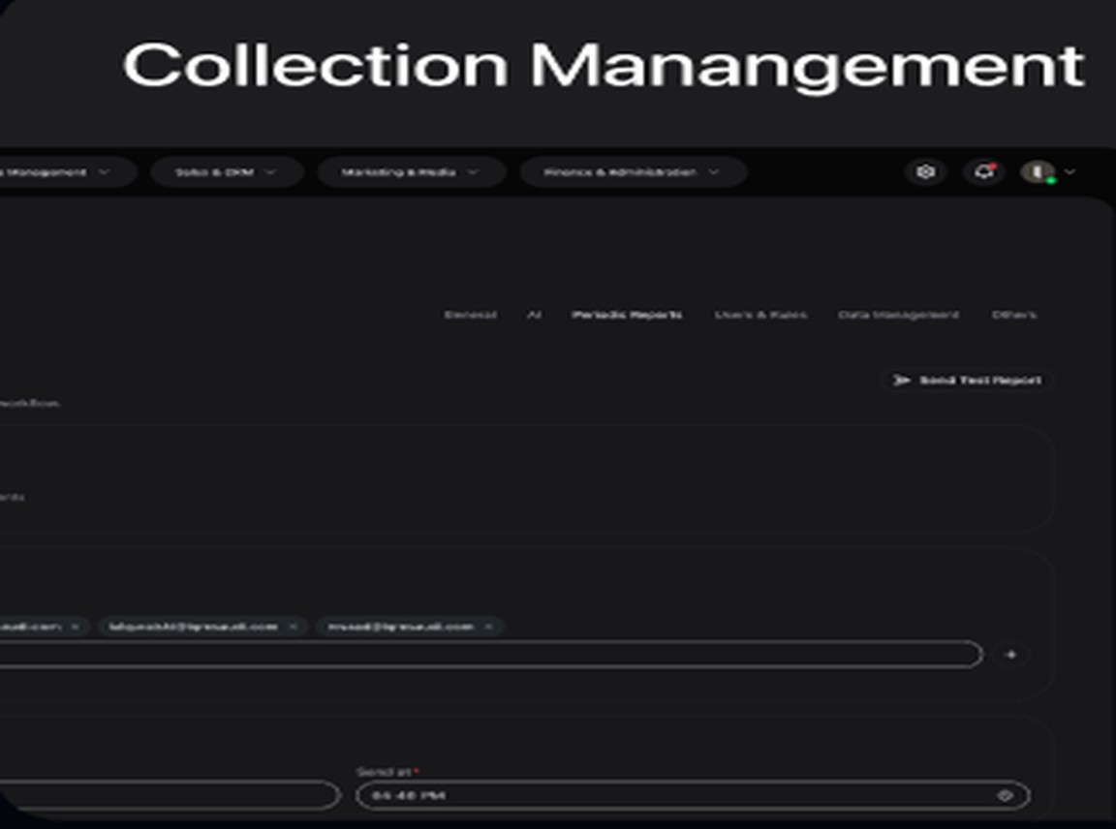Remove the third email recipient chip
Image resolution: width=1116 pixels, height=829 pixels.
coord(488,627)
